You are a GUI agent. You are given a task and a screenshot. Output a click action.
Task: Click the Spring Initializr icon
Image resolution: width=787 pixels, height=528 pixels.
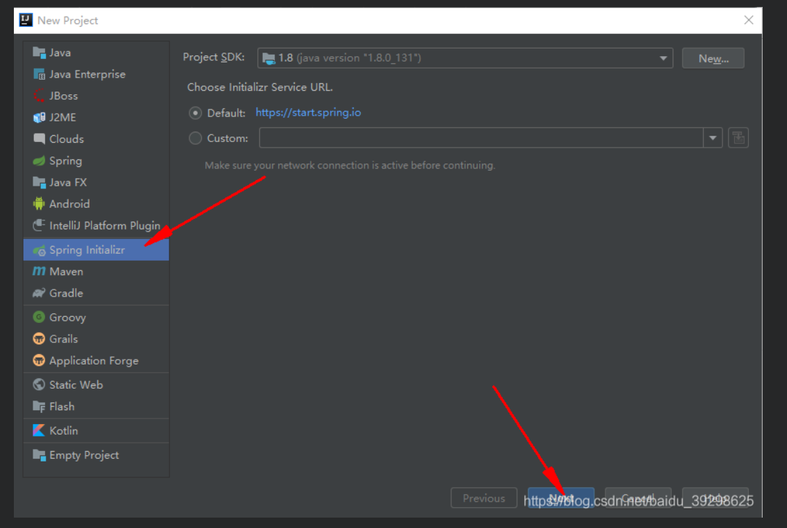(39, 249)
